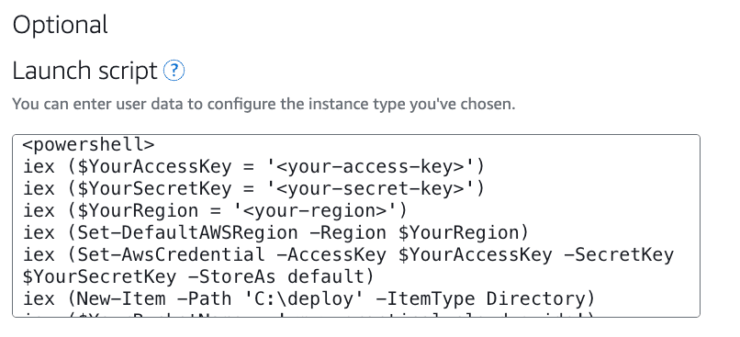Click the -StoreAs default text
Screen dimensions: 740x337
click(275, 276)
